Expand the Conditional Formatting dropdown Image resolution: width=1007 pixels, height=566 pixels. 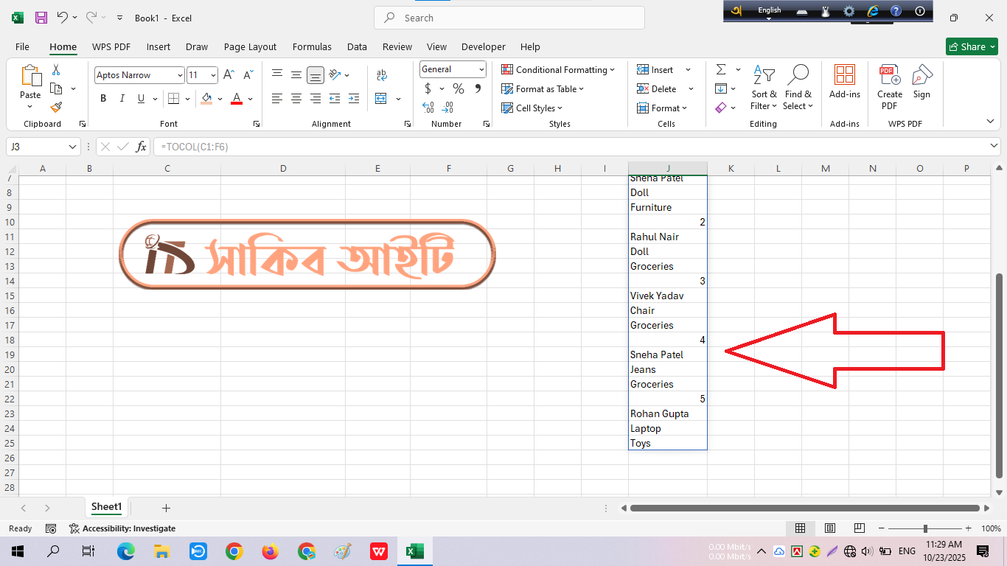coord(558,70)
